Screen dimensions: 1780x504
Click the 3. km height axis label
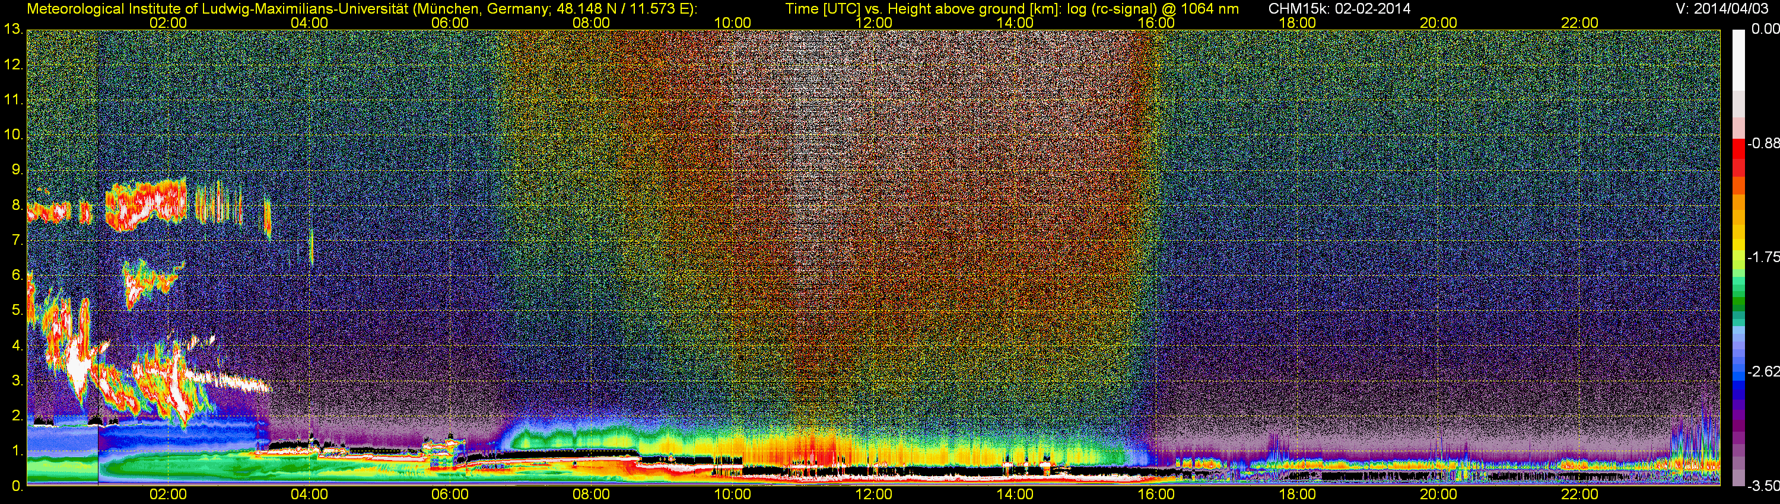pyautogui.click(x=17, y=381)
